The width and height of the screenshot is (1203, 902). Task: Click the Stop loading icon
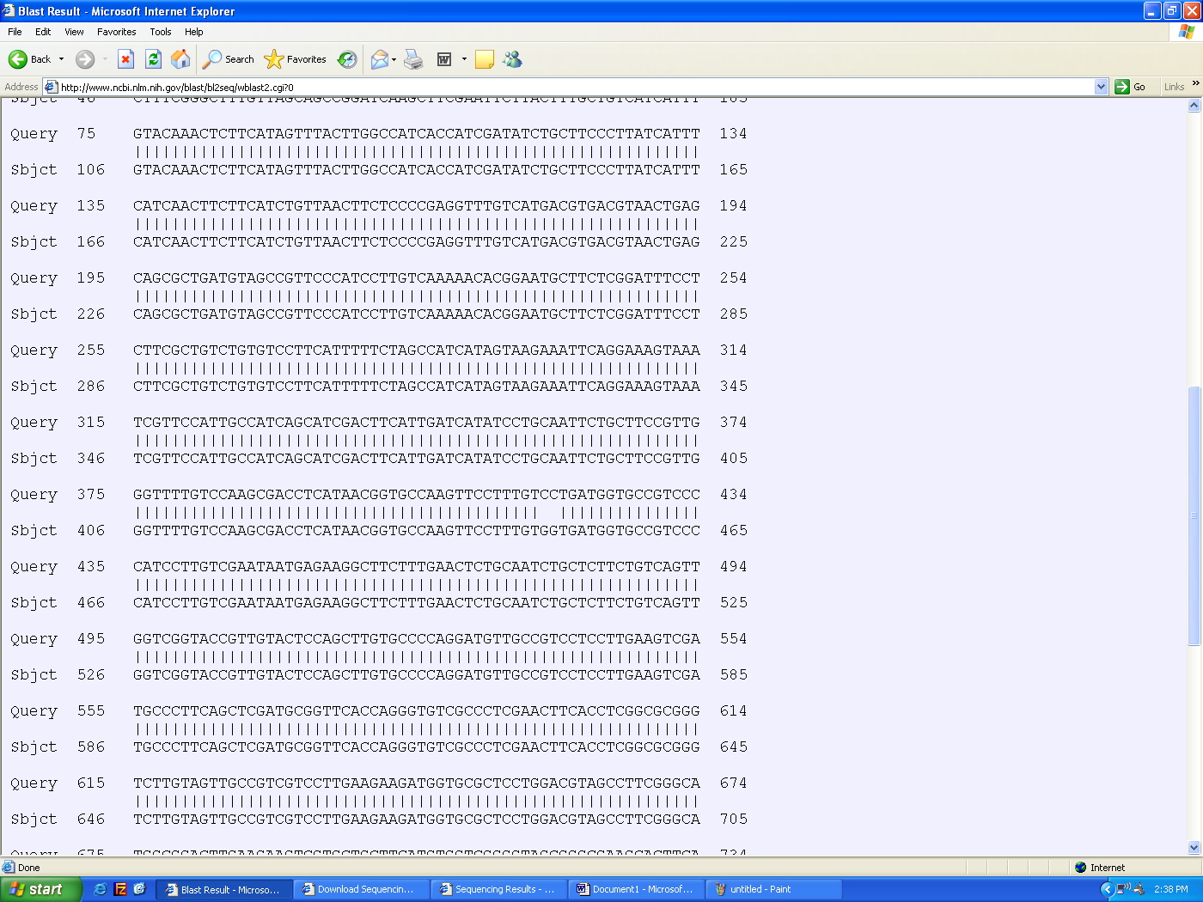[125, 59]
